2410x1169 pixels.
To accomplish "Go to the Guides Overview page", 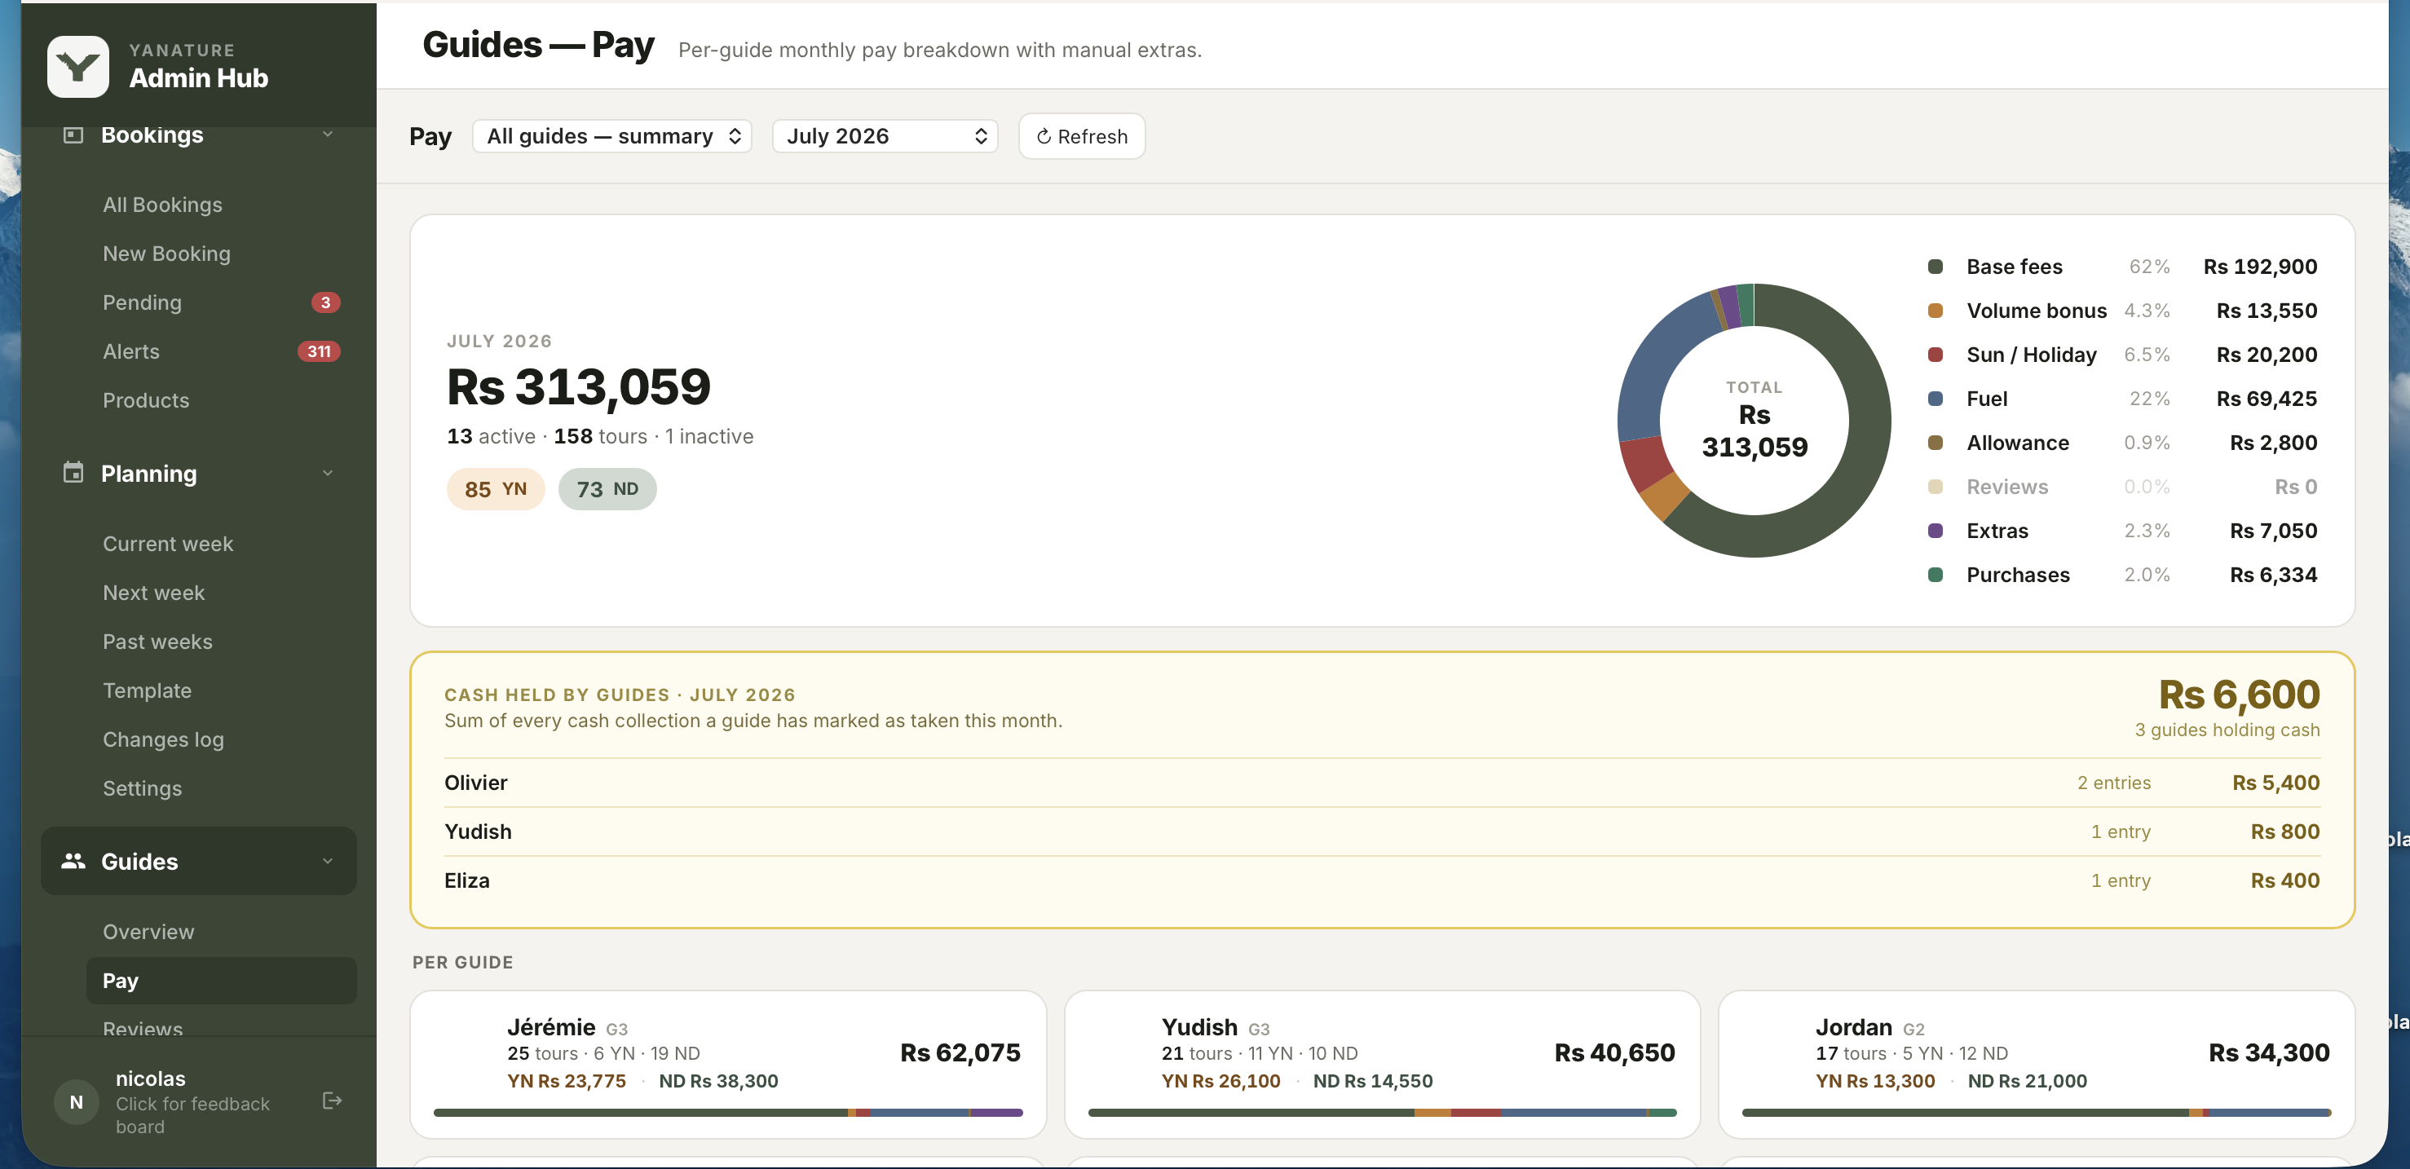I will [148, 932].
